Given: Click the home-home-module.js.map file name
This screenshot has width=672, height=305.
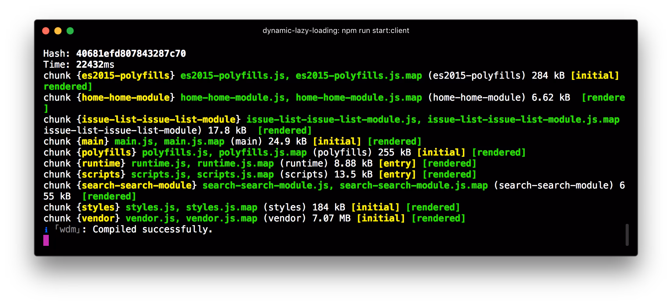Looking at the screenshot, I should point(359,98).
